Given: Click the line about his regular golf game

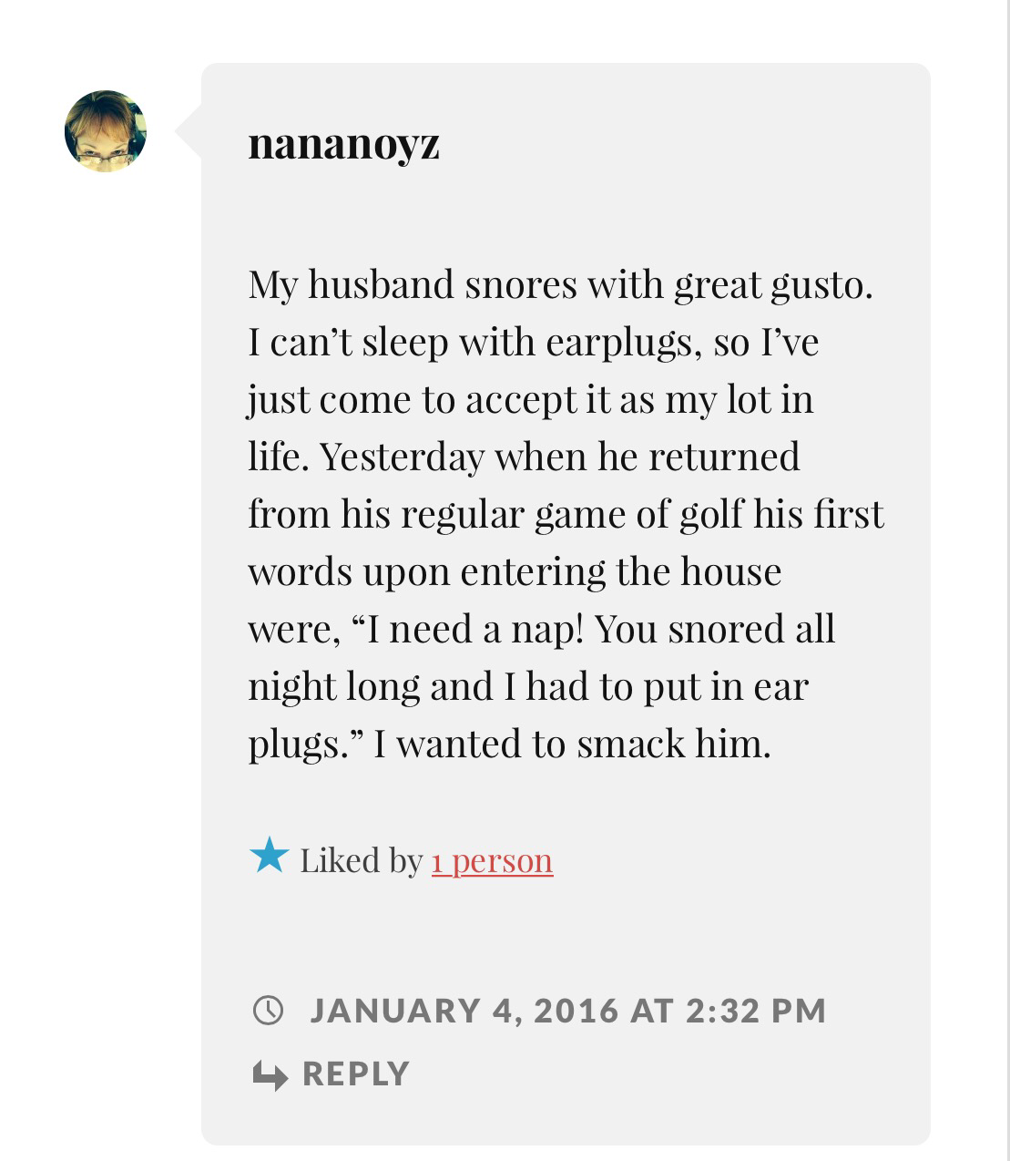Looking at the screenshot, I should point(566,514).
